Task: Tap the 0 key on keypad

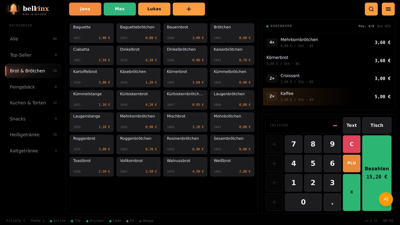Action: tap(303, 202)
